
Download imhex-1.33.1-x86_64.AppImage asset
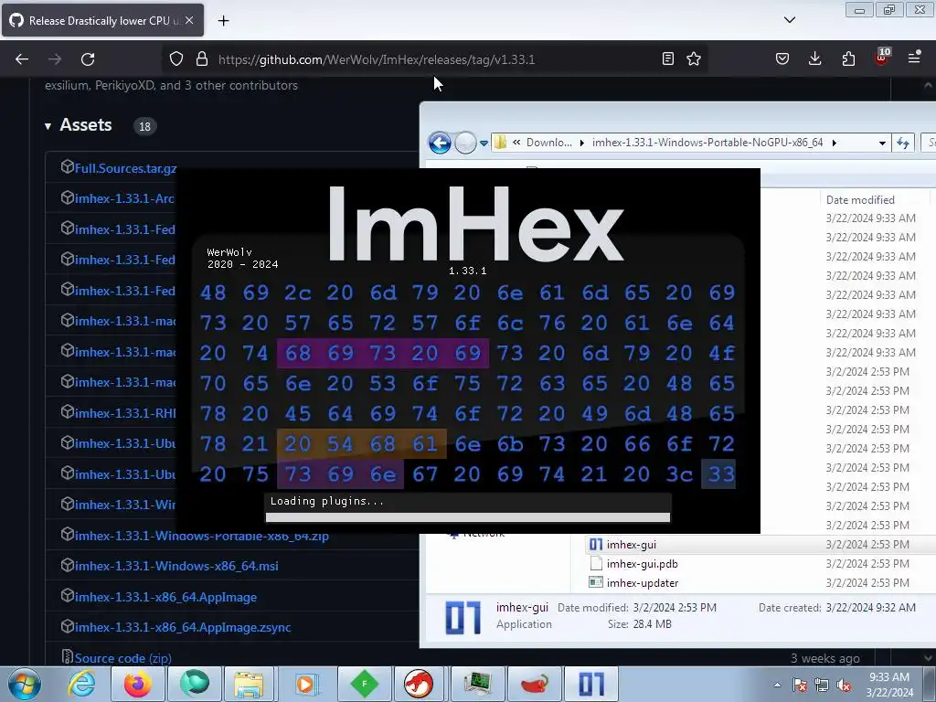[x=165, y=597]
